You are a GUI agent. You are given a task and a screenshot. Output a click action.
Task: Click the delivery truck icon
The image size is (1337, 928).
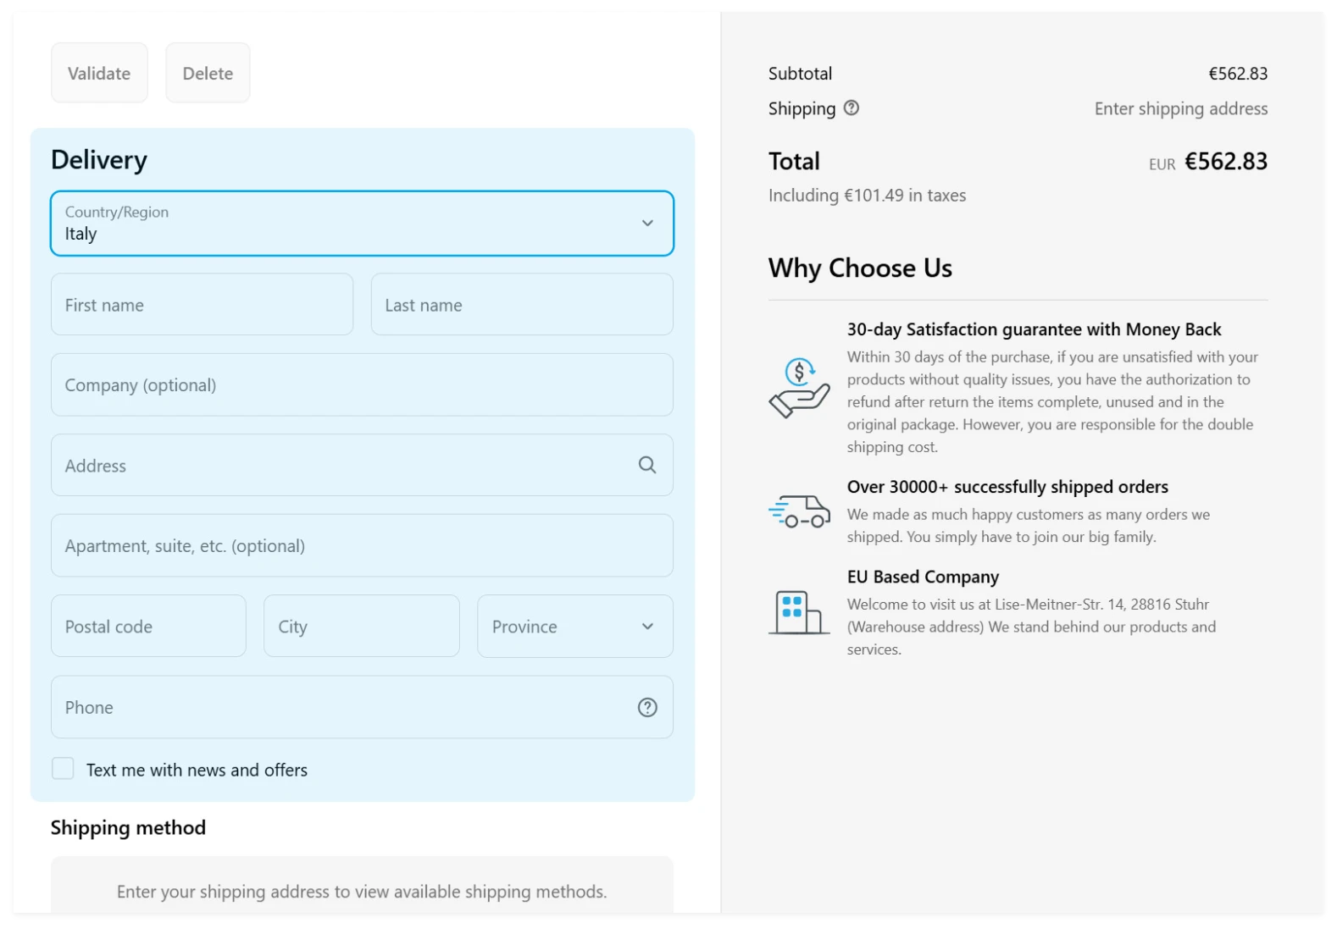tap(798, 511)
